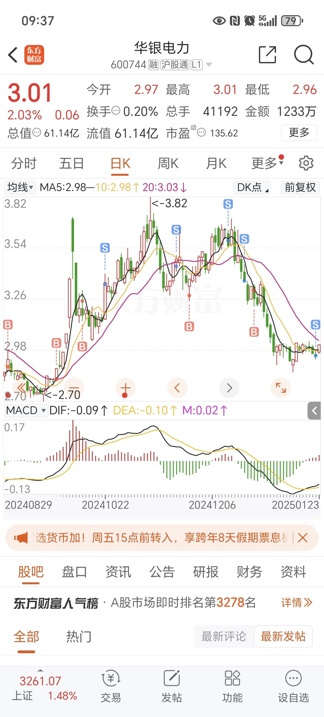Viewport: 324px width, 717px height.
Task: Open the 资料 tab
Action: coord(293,572)
